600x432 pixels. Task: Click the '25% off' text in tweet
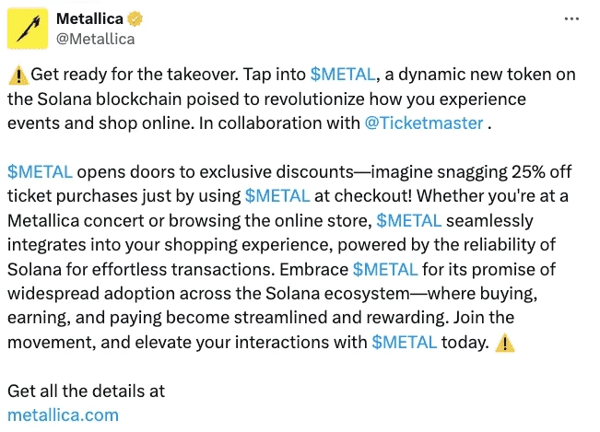pos(541,172)
